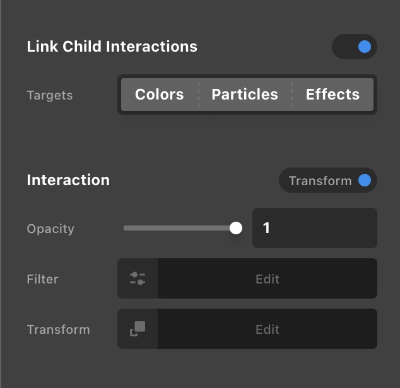Click the Interaction section heading

68,180
